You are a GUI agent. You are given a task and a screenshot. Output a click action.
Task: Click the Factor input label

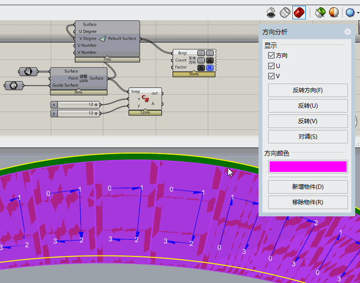coord(181,67)
